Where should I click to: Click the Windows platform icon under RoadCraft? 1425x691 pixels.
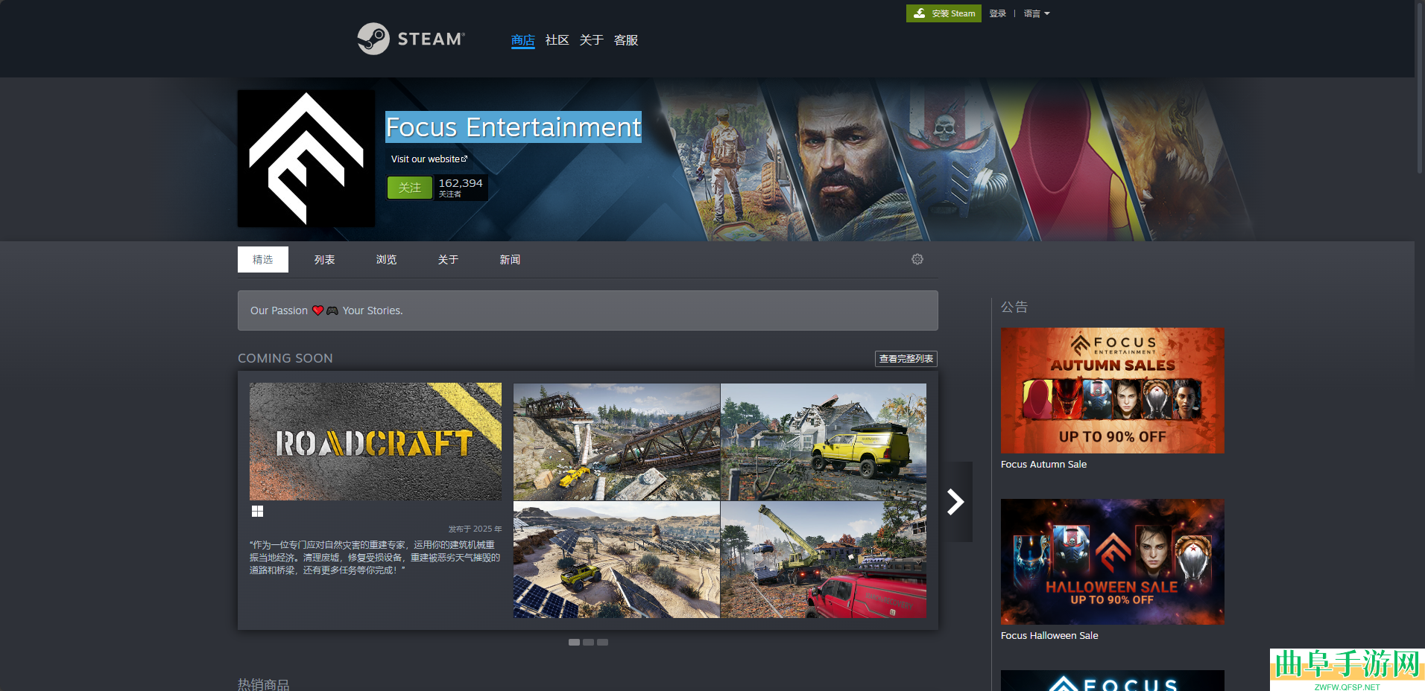(257, 511)
